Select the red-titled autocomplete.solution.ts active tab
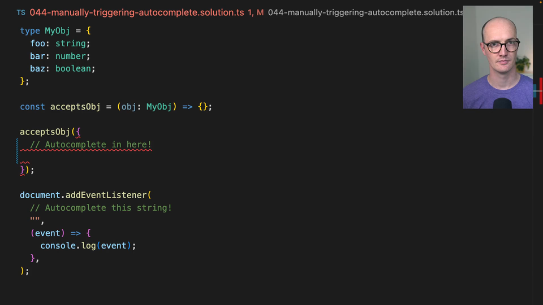The image size is (543, 305). (x=136, y=12)
